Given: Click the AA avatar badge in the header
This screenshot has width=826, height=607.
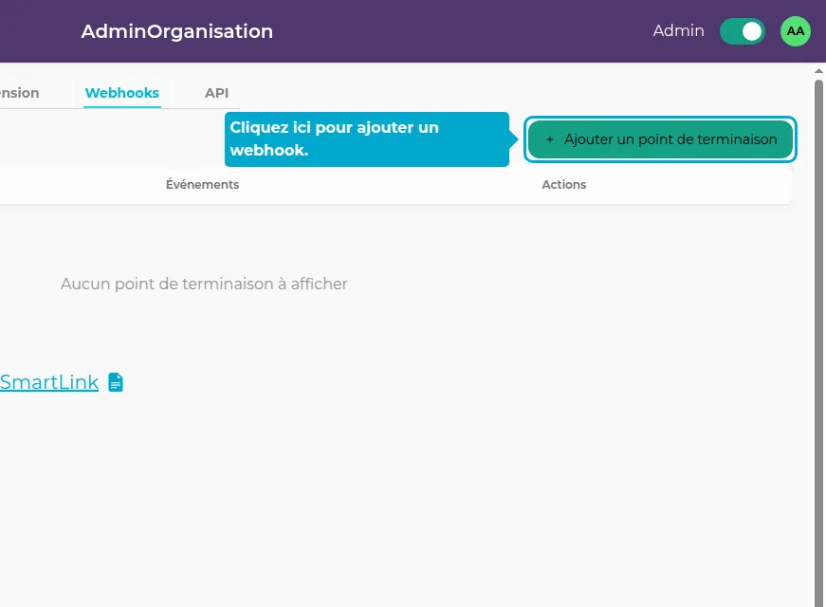Looking at the screenshot, I should 795,31.
